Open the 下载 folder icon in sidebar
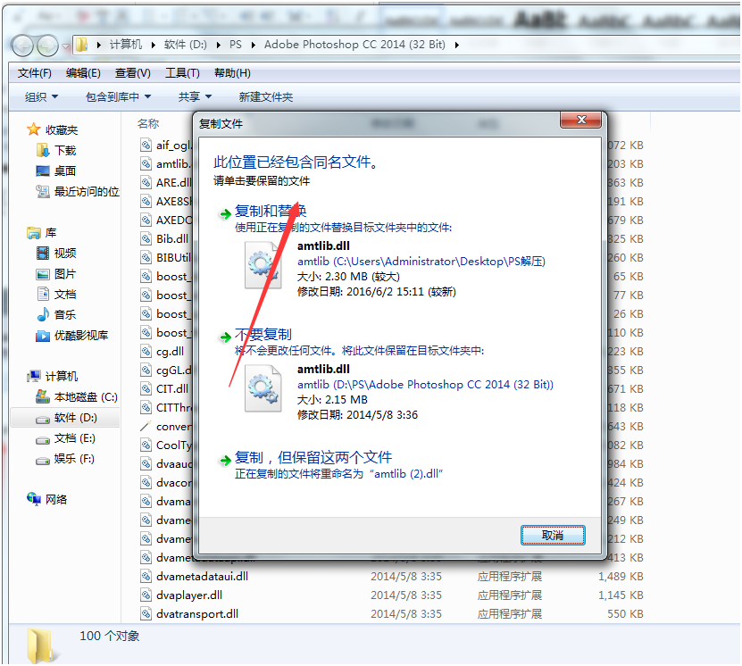742x666 pixels. pos(43,150)
